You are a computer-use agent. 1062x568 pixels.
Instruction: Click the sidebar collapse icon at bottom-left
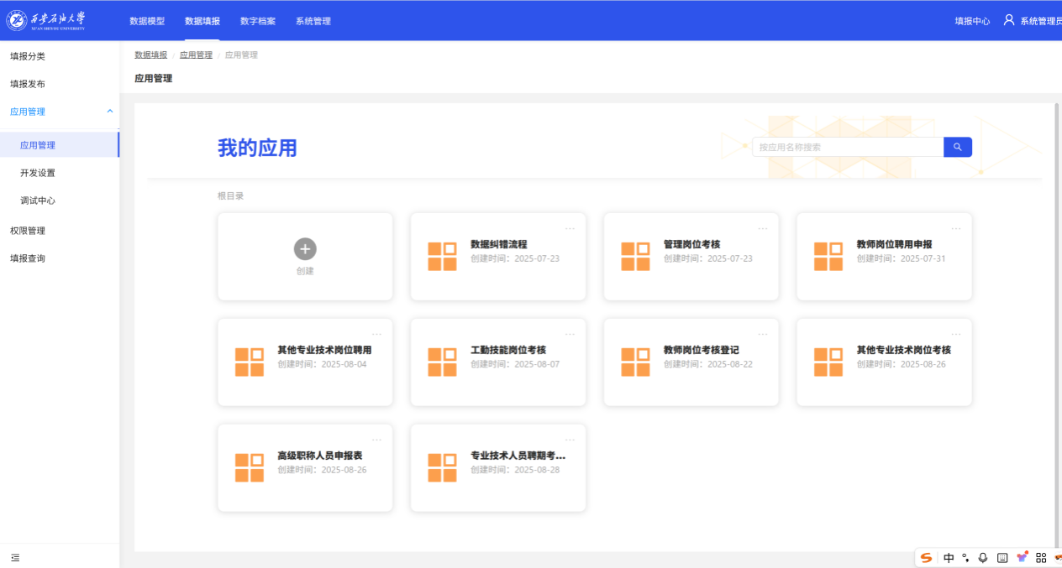point(15,557)
